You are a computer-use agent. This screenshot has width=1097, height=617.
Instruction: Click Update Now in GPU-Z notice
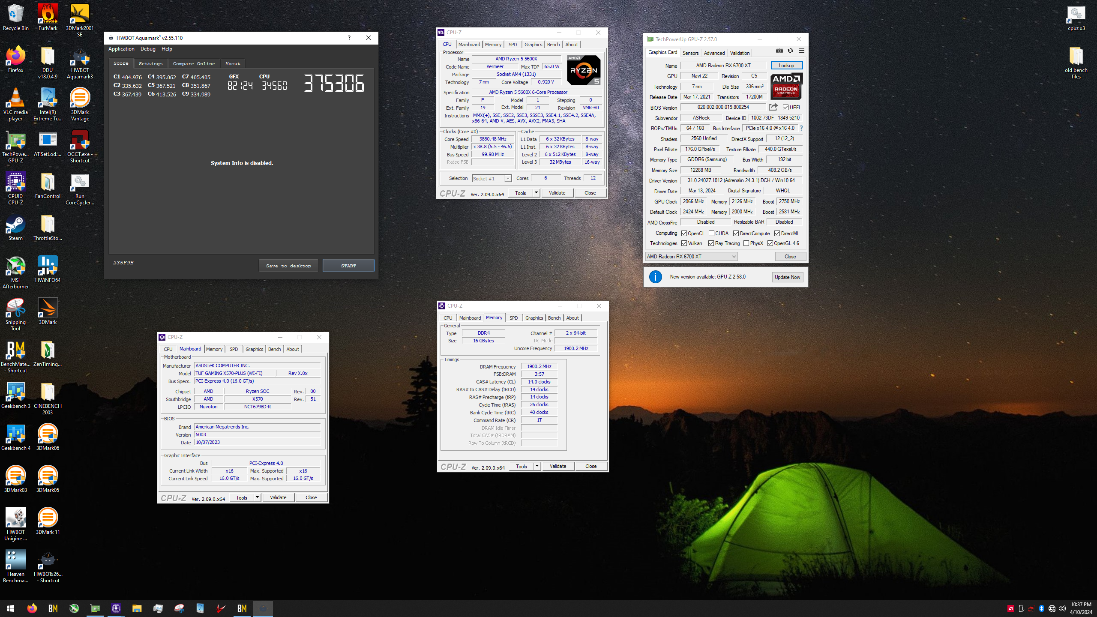click(787, 277)
